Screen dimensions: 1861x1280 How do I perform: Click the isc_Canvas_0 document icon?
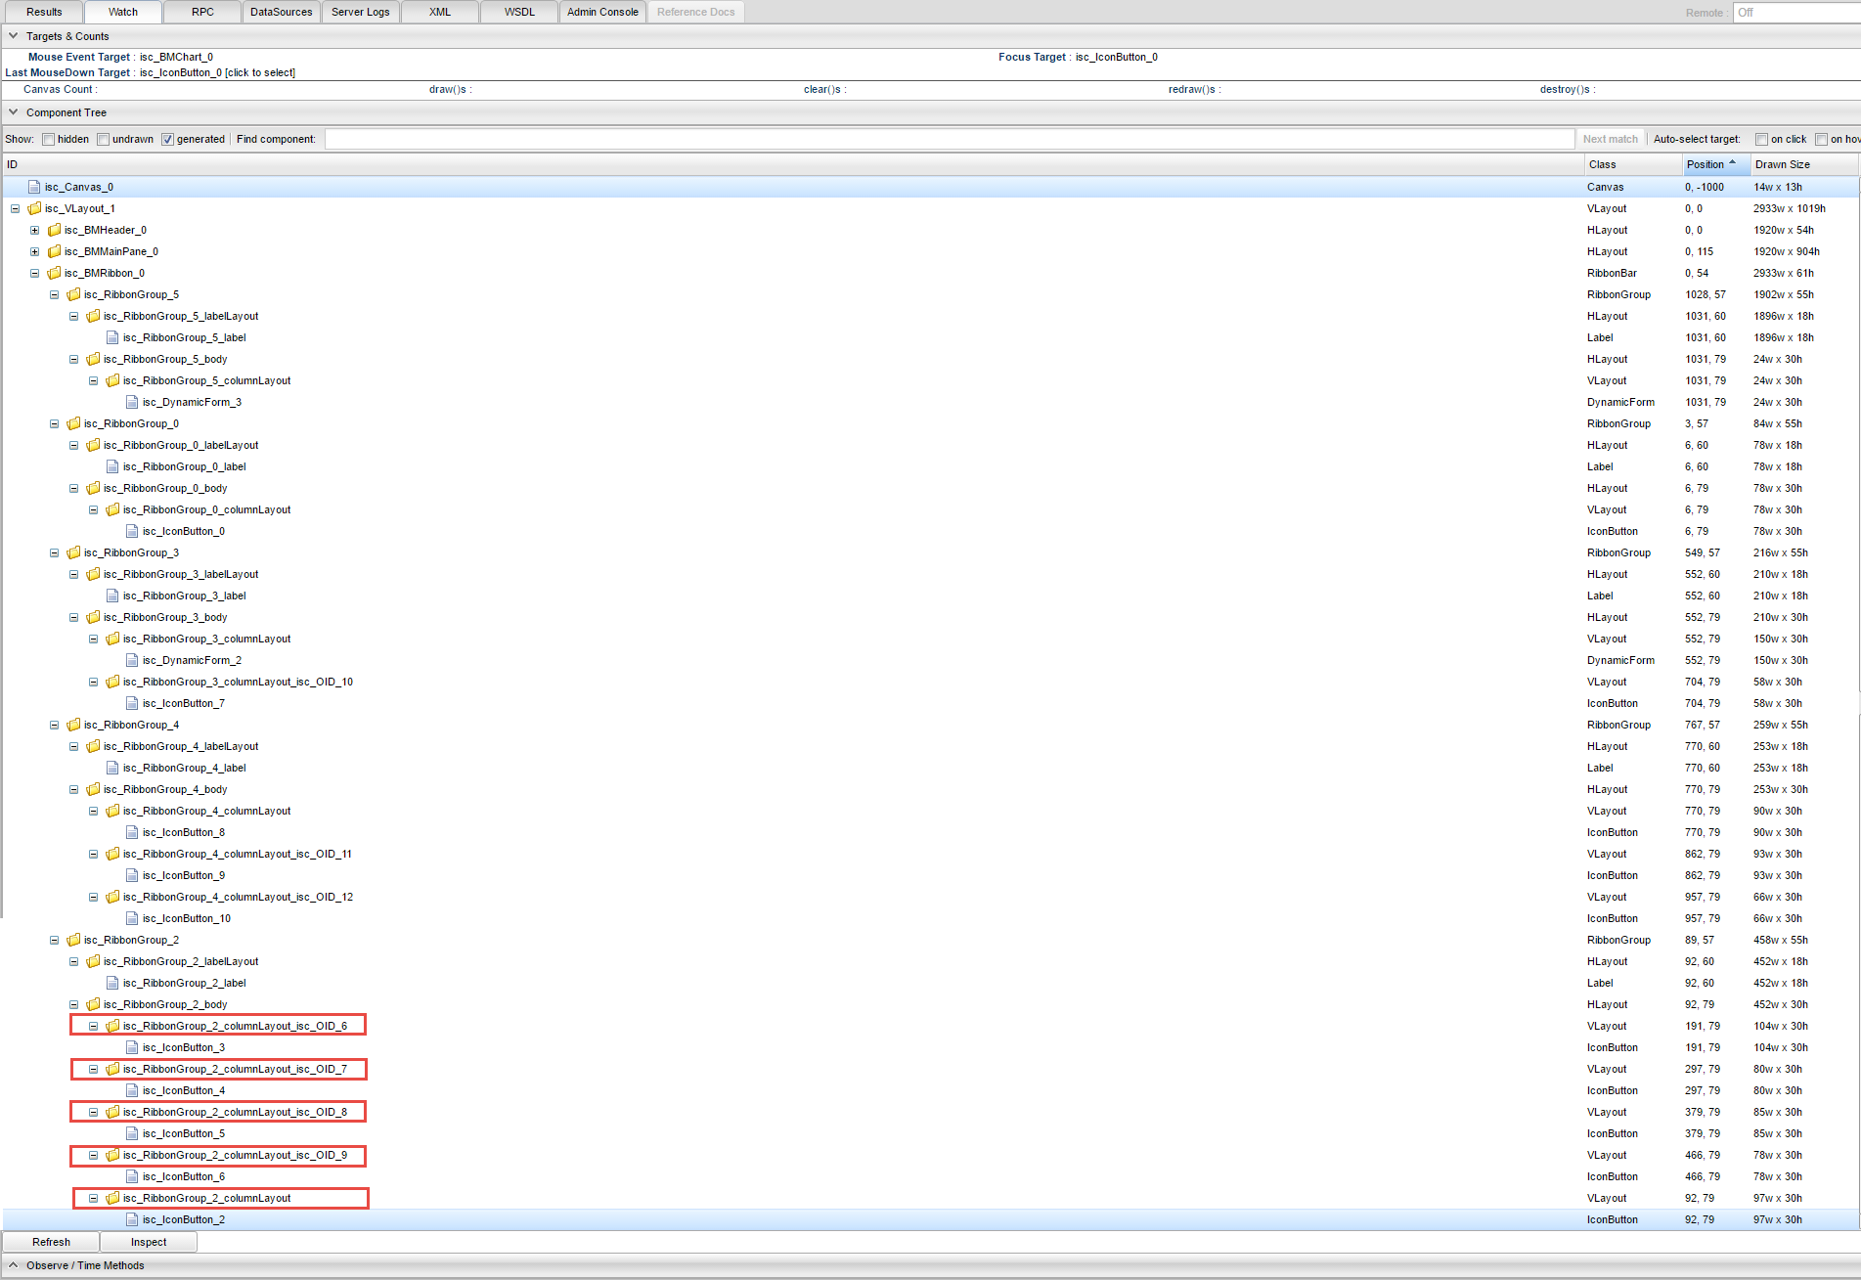(x=34, y=187)
